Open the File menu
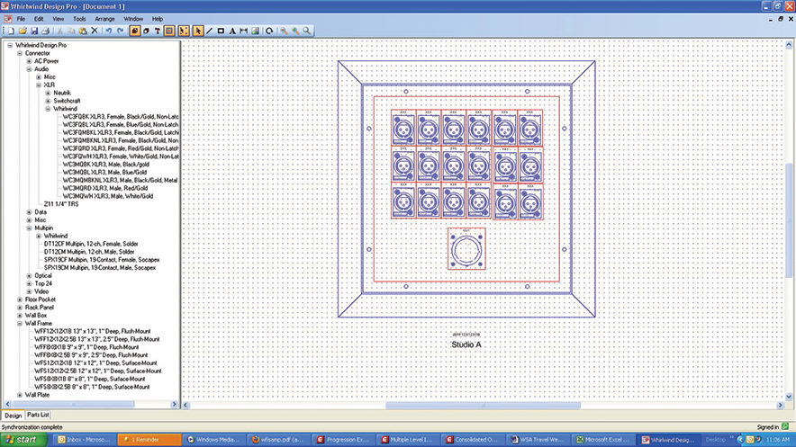Image resolution: width=796 pixels, height=447 pixels. (x=21, y=19)
